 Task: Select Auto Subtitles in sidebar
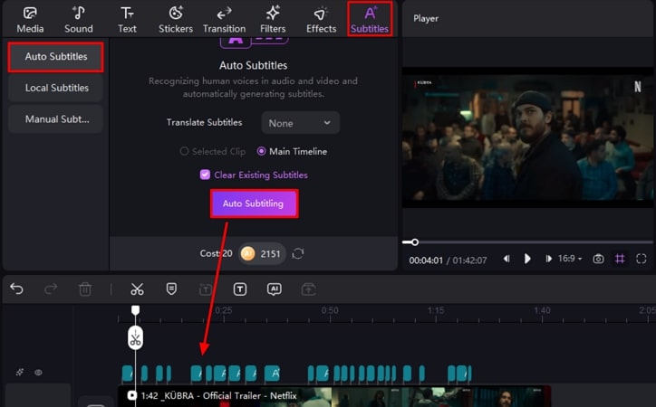click(x=55, y=57)
